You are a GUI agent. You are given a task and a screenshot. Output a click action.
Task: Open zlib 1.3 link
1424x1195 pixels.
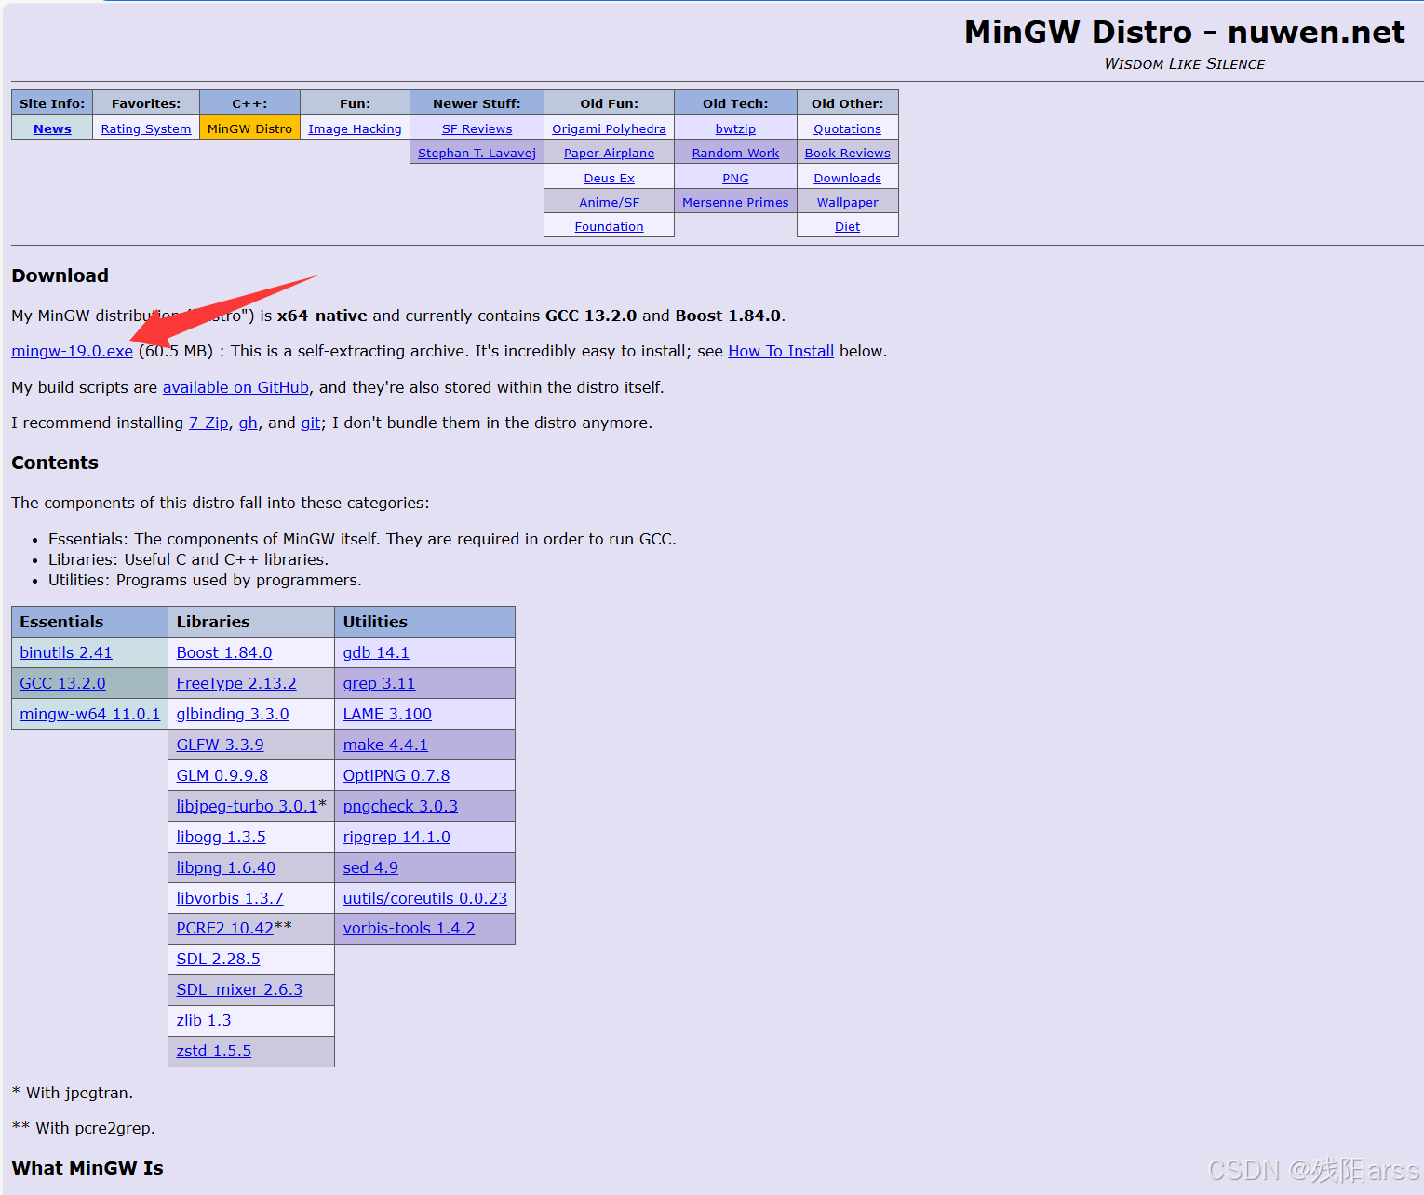pyautogui.click(x=204, y=1020)
